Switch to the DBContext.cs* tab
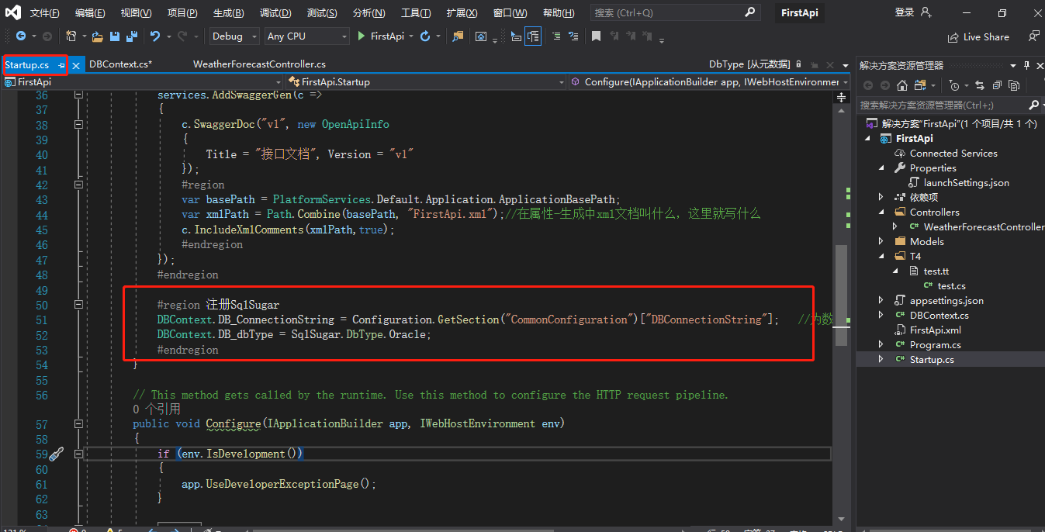The image size is (1045, 532). (120, 65)
